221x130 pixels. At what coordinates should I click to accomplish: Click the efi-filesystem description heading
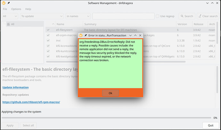pos(40,69)
